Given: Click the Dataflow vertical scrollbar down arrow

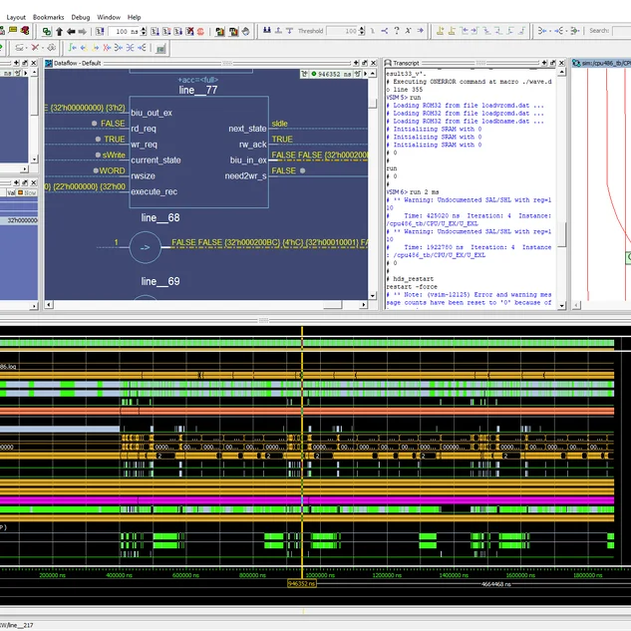Looking at the screenshot, I should [x=373, y=296].
